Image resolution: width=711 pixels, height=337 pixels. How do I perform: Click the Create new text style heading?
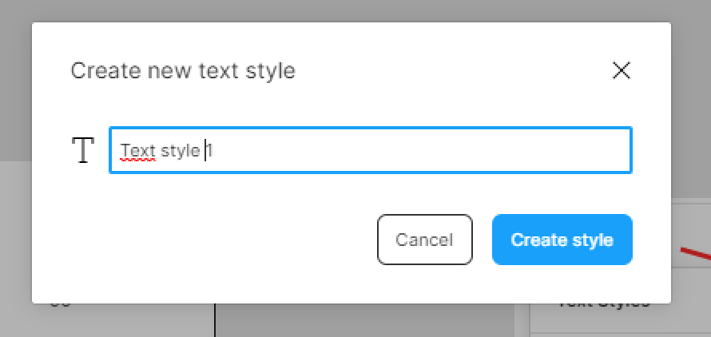pyautogui.click(x=183, y=71)
